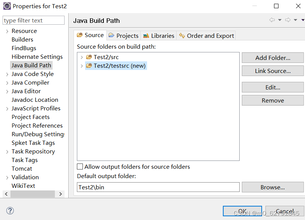Click the help question mark icon
Viewport: 305px width, 220px height.
[x=10, y=211]
